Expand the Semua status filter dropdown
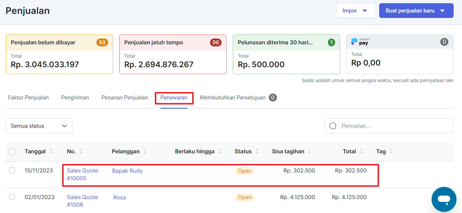 coord(39,126)
